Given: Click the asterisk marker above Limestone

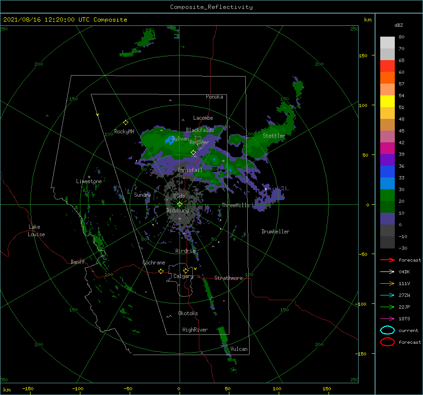Looking at the screenshot, I should [x=89, y=177].
